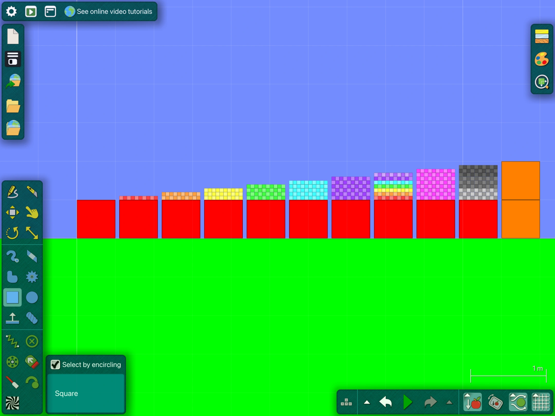Expand the redo history arrow

click(x=449, y=402)
